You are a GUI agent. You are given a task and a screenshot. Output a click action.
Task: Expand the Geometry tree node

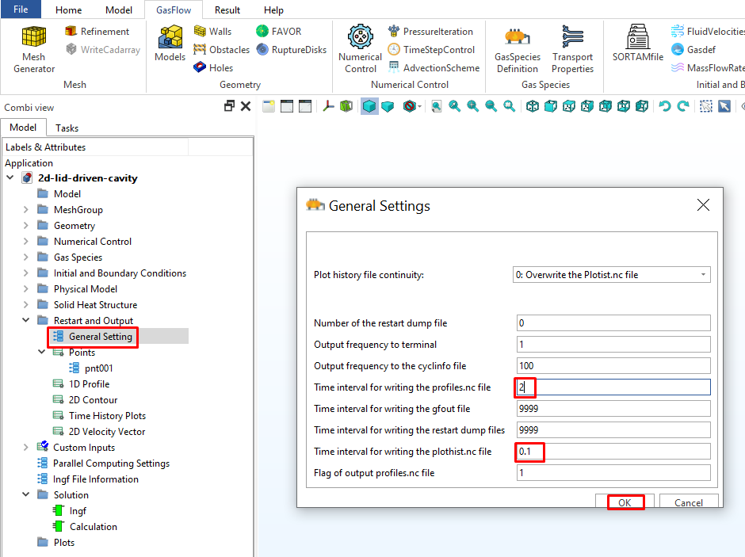point(25,226)
